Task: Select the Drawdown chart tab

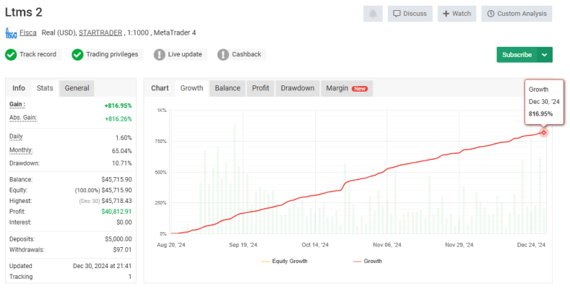Action: (297, 88)
